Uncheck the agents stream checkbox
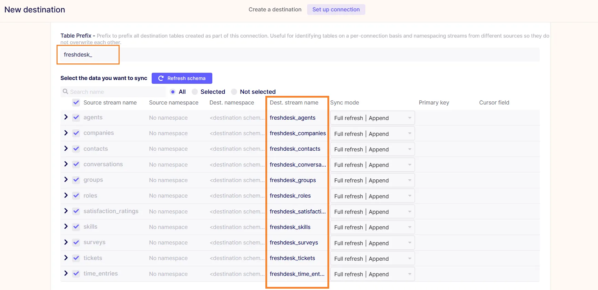The width and height of the screenshot is (598, 290). [76, 117]
